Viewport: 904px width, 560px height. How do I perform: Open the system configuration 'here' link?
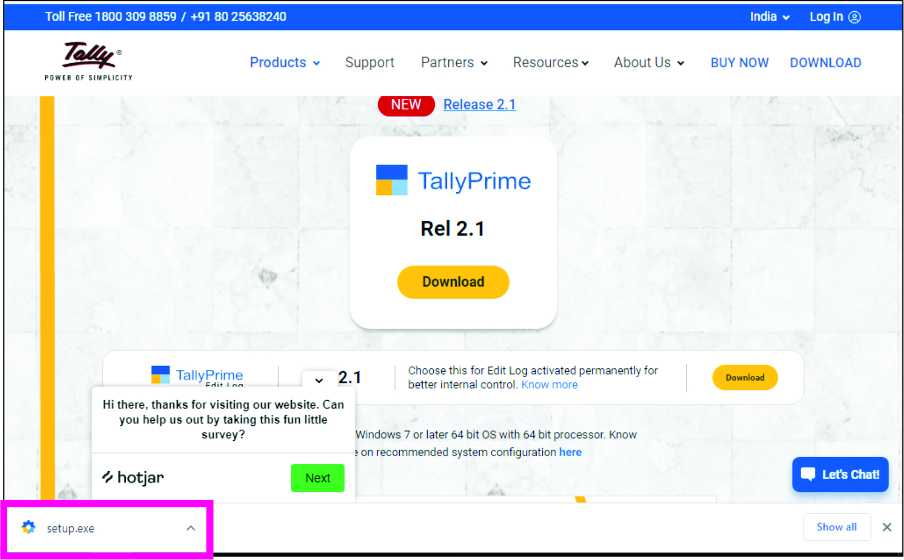coord(570,452)
